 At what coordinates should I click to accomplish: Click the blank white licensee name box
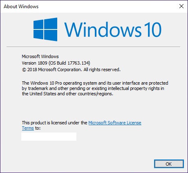[x=49, y=137]
